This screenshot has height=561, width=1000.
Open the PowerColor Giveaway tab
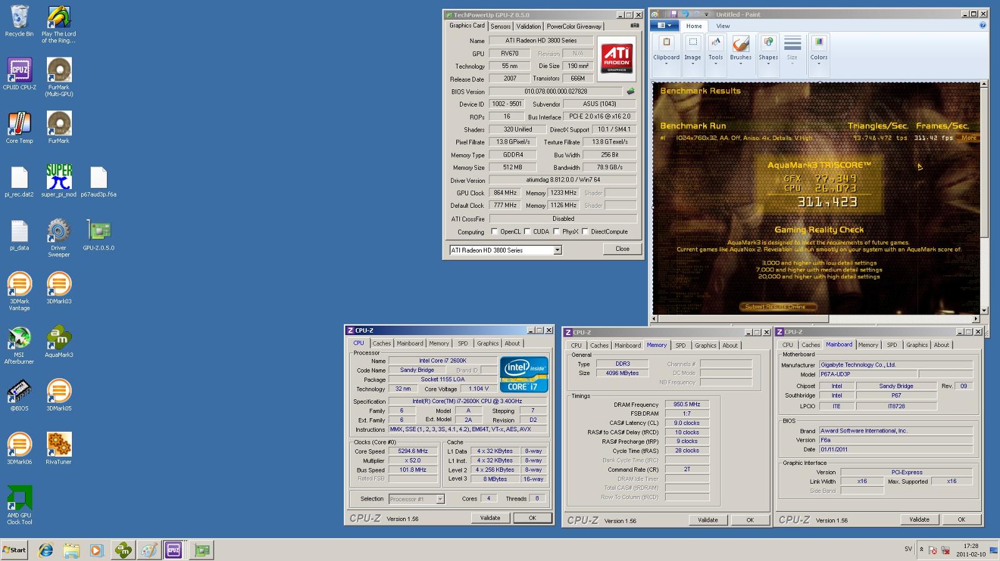coord(574,26)
